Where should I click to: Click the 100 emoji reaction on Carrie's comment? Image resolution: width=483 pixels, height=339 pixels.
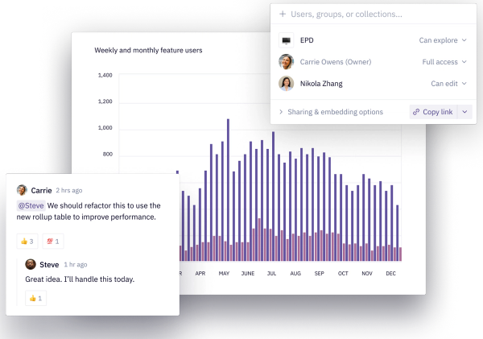(53, 242)
